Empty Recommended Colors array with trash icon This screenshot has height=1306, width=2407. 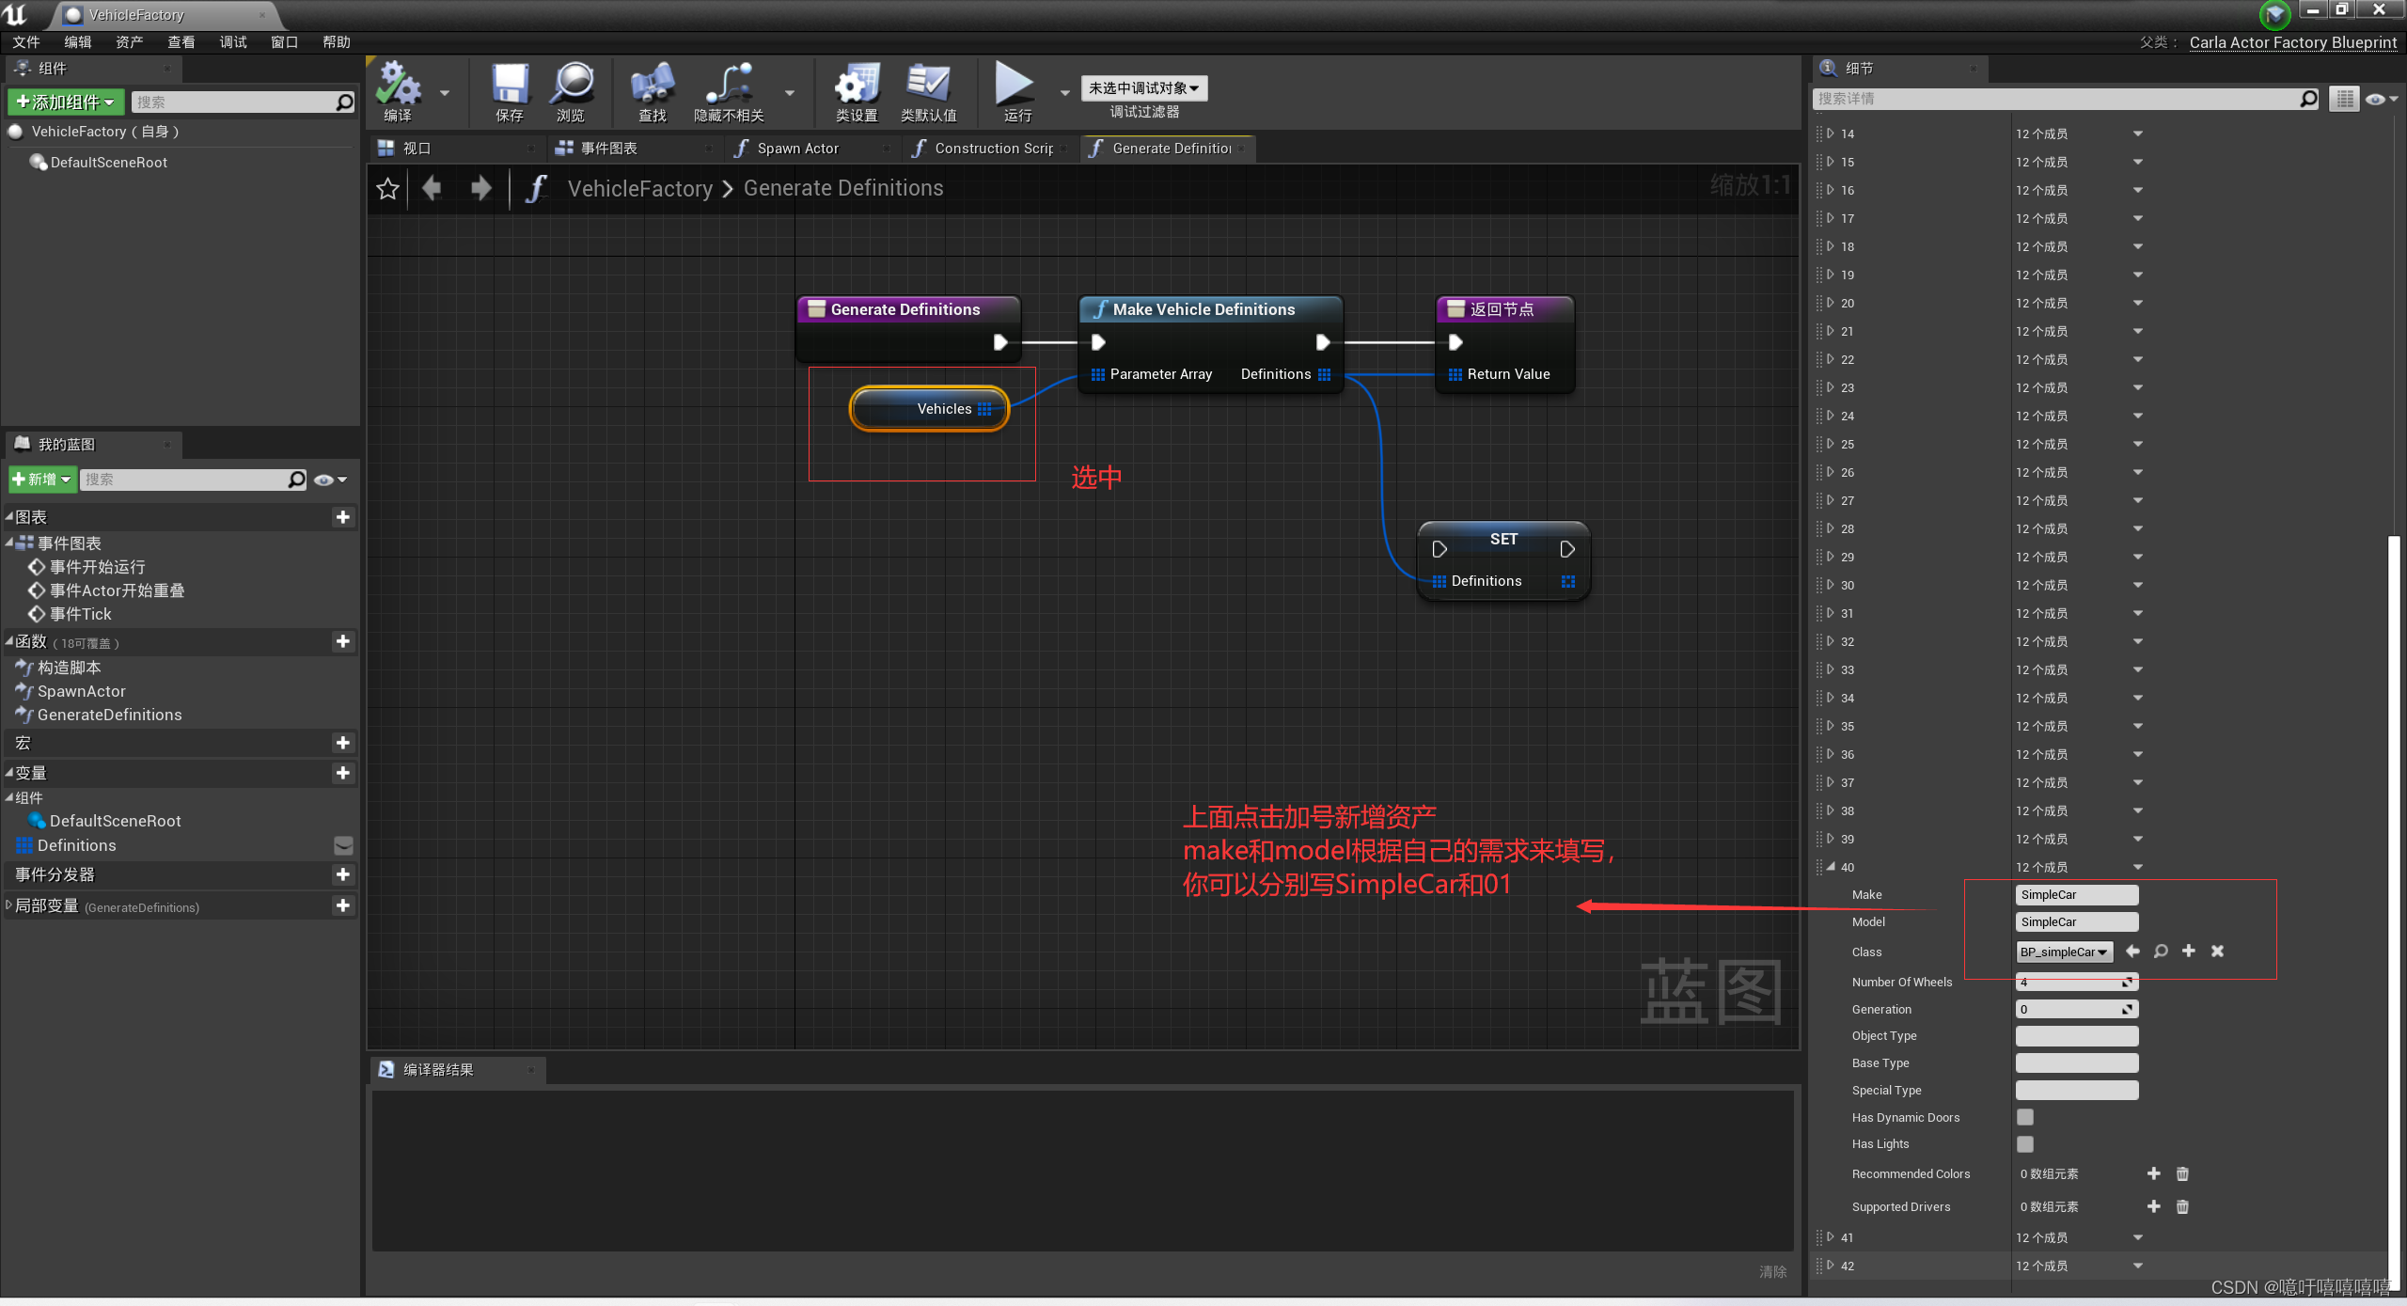pyautogui.click(x=2182, y=1173)
